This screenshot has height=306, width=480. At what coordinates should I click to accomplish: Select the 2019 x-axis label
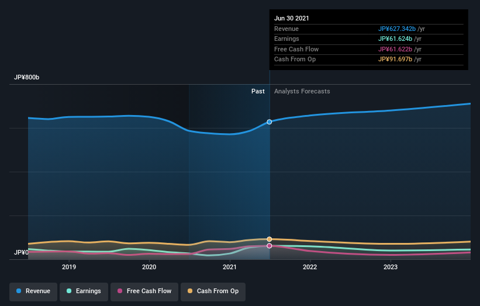tap(69, 267)
